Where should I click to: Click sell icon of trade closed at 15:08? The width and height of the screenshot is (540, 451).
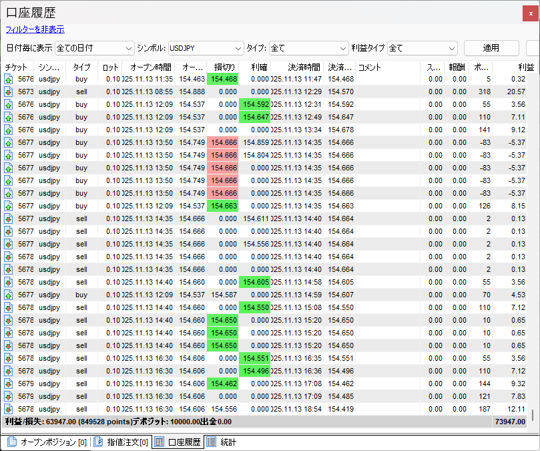click(9, 307)
